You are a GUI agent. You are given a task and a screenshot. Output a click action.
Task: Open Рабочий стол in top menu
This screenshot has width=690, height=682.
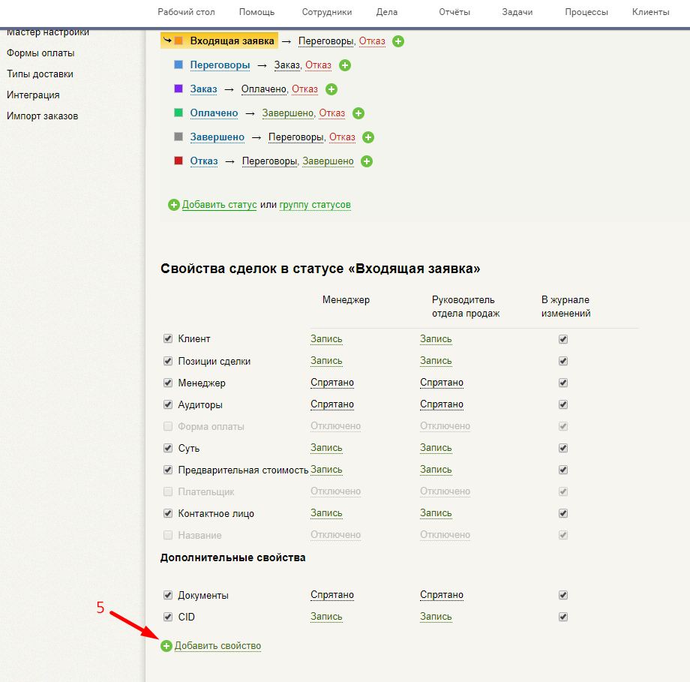point(186,12)
